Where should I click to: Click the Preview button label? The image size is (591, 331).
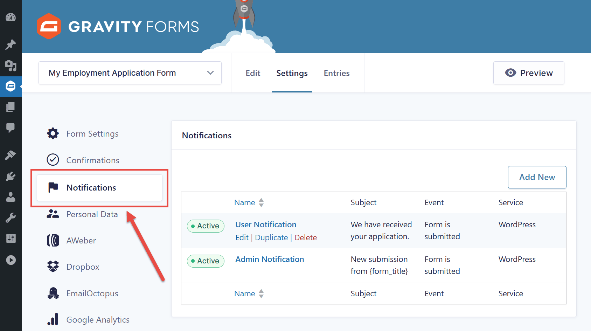(536, 73)
